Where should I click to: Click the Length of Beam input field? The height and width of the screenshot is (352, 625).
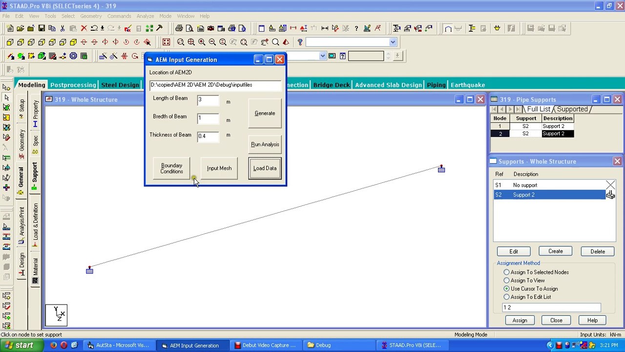208,100
